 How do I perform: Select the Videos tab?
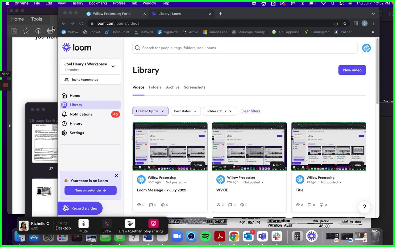pos(139,87)
